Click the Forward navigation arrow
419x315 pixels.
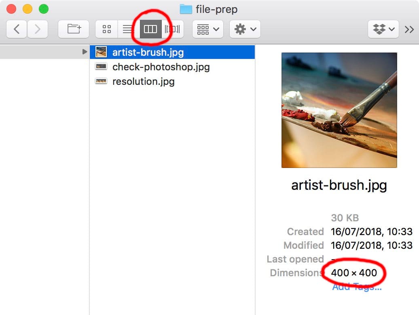[x=38, y=29]
